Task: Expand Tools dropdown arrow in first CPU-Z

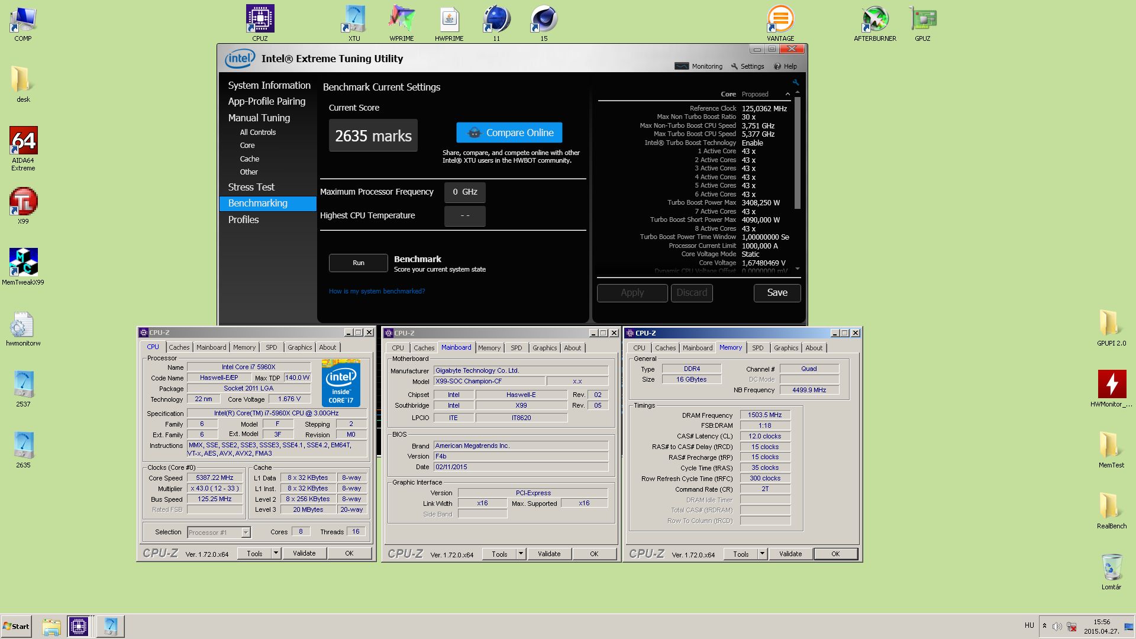Action: (276, 553)
